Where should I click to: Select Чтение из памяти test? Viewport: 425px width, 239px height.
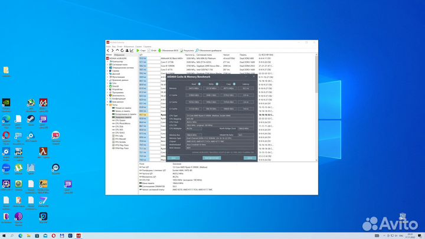(x=123, y=108)
